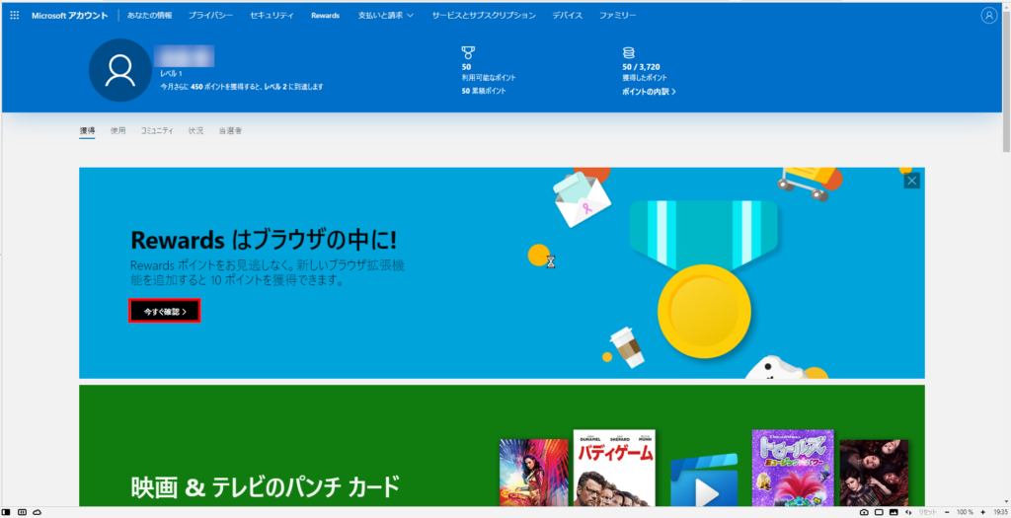Click the レベル 1 label
The image size is (1011, 518).
point(171,74)
